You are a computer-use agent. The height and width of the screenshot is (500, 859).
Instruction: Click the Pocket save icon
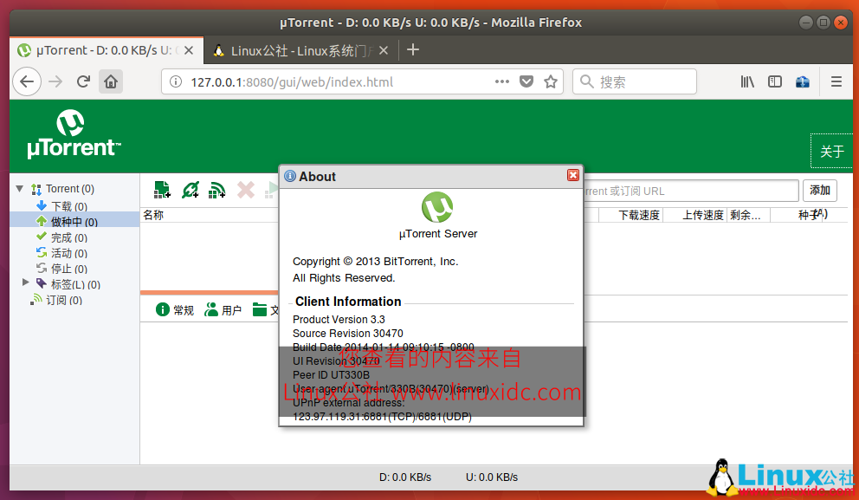tap(526, 81)
